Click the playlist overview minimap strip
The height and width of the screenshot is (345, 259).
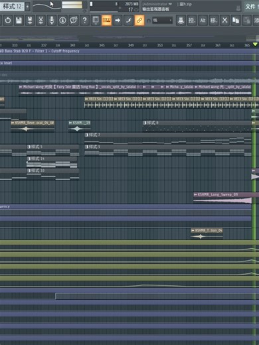129,38
